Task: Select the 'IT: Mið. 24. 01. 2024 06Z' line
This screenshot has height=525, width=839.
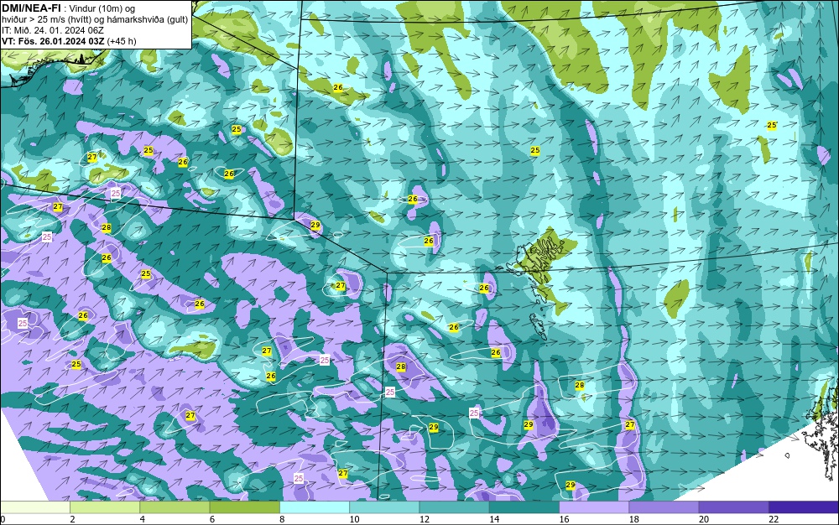Action: (x=52, y=30)
